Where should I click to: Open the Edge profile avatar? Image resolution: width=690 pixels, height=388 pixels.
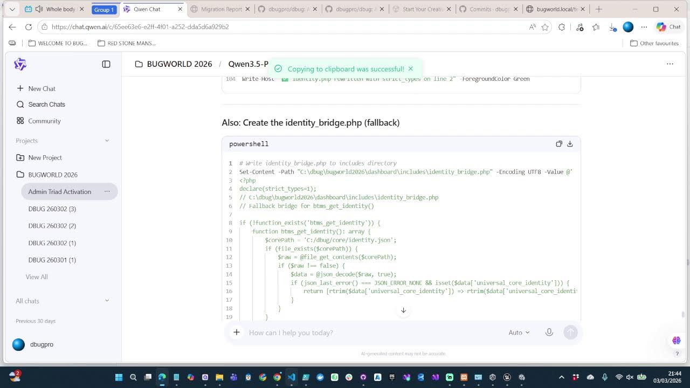628,27
